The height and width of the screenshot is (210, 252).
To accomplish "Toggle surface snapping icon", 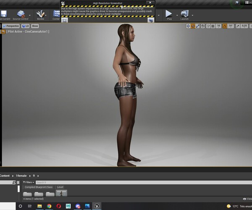I will click(208, 26).
